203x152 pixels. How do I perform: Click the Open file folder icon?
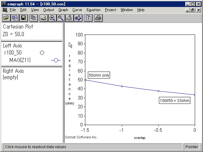[x=6, y=18]
